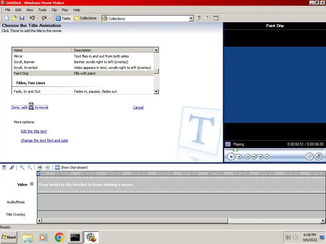Screen dimensions: 326x244
Task: Narrate the timeline with the microphone icon
Action: coord(12,167)
